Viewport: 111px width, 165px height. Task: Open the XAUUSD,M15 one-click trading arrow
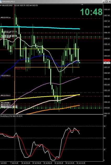click(1, 6)
